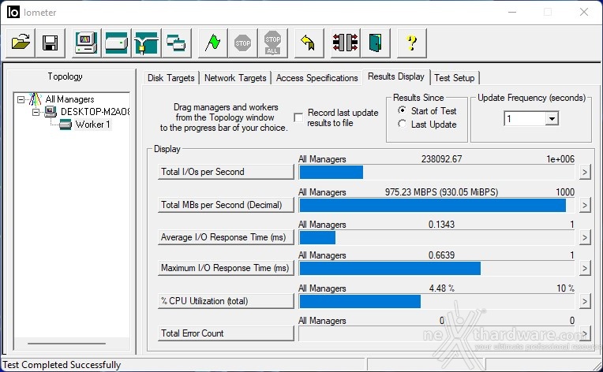This screenshot has width=603, height=372.
Task: Open About Iometer question mark icon
Action: (411, 43)
